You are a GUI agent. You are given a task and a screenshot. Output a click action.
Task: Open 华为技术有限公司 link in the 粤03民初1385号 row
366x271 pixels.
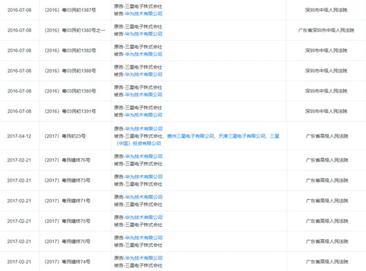(143, 95)
